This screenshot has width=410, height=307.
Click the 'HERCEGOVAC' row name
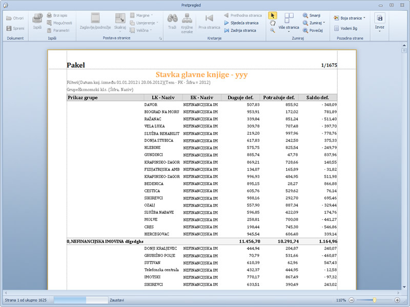point(157,234)
